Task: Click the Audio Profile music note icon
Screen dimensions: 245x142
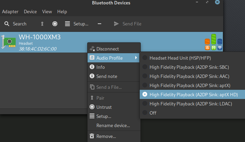Action: click(92, 58)
